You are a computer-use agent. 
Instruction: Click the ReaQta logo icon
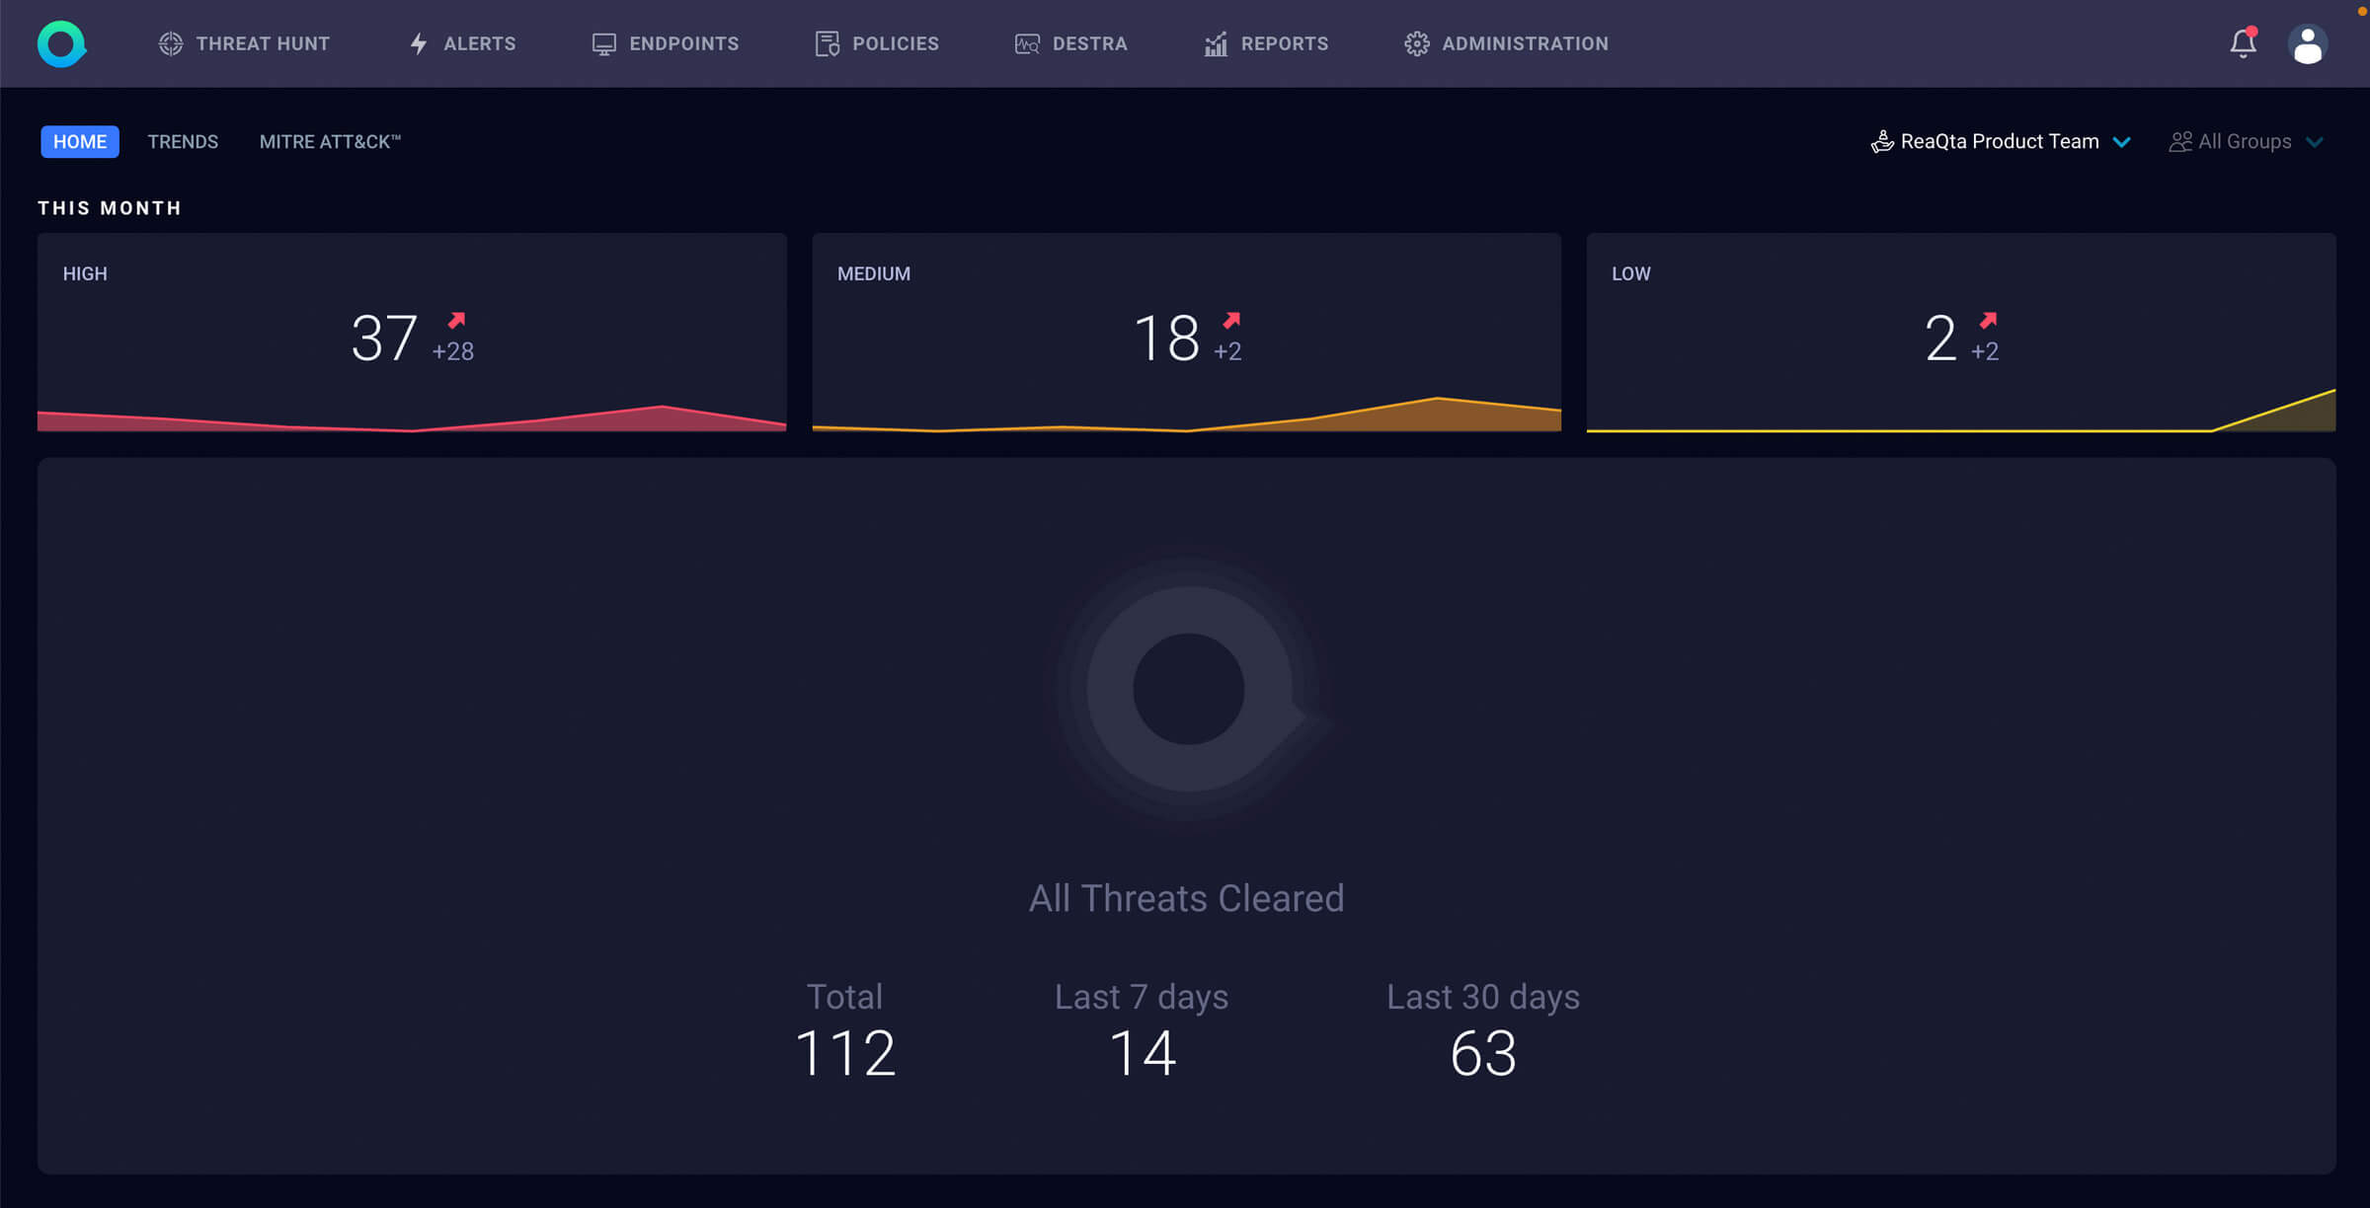tap(61, 43)
